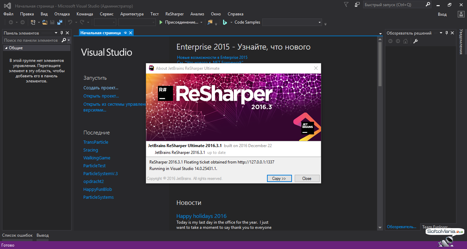
Task: Click the Solution Explorer Home icon
Action: (405, 41)
